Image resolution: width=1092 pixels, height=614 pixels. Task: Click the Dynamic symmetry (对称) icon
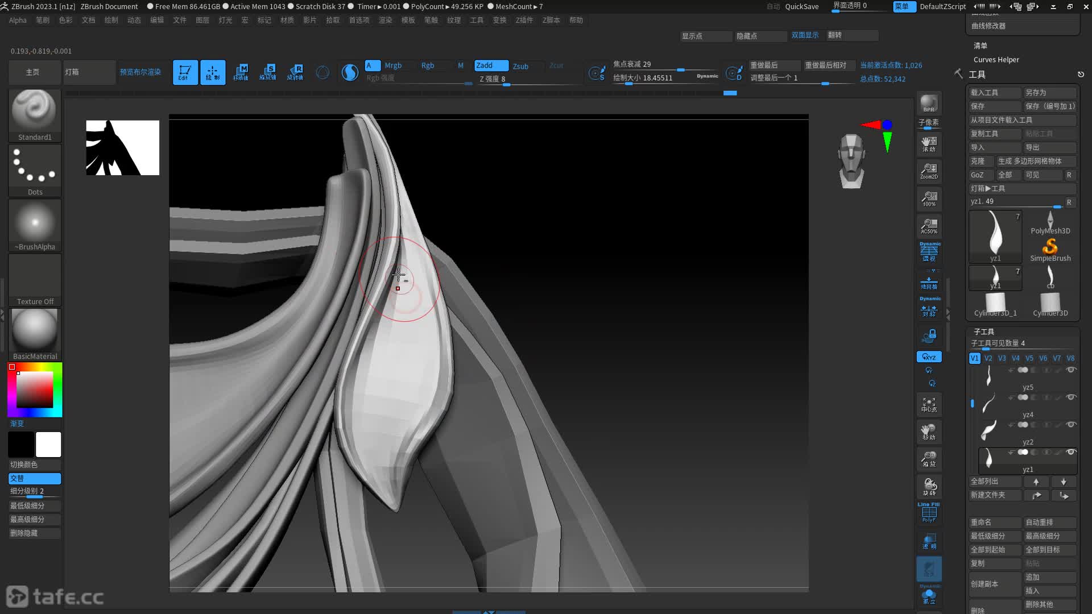pyautogui.click(x=929, y=308)
